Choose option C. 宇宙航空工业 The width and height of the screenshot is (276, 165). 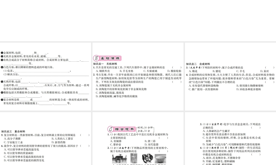pyautogui.click(x=13, y=142)
